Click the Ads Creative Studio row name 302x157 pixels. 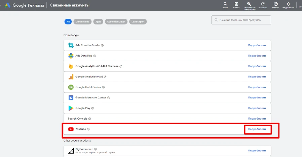click(x=88, y=45)
